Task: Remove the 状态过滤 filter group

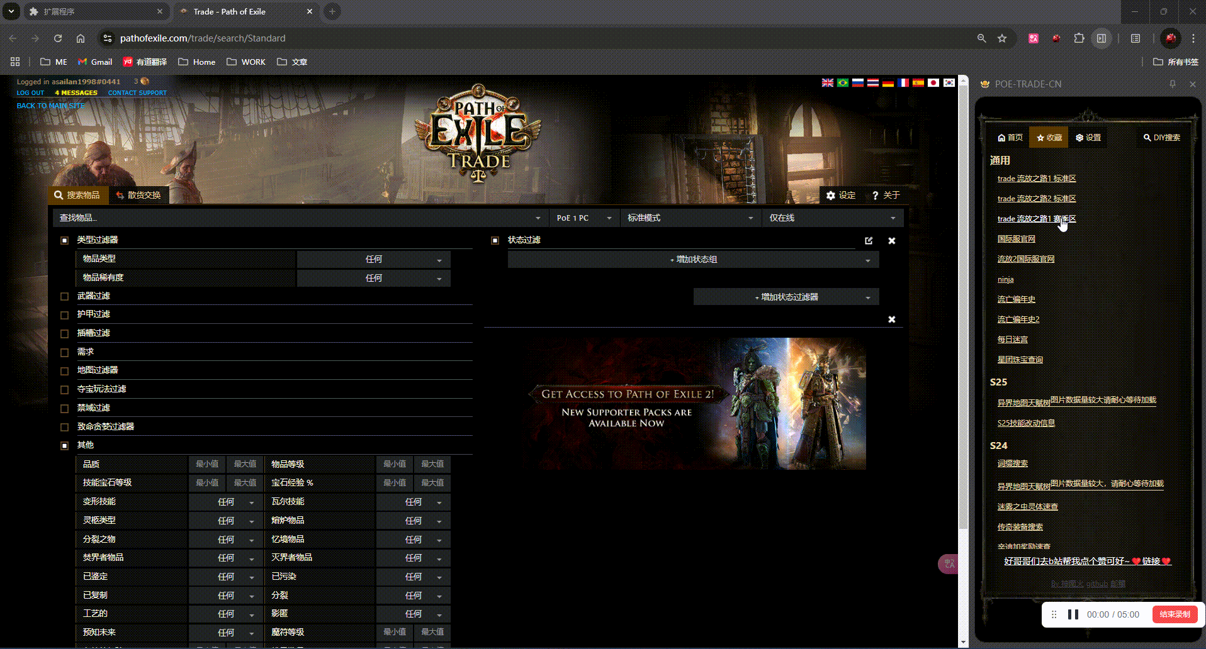Action: [x=891, y=240]
